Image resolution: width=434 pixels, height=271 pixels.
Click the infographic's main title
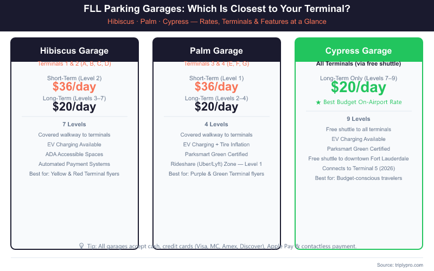coord(217,9)
